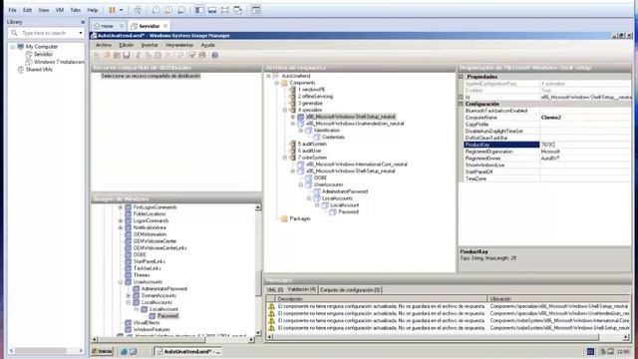Image resolution: width=638 pixels, height=359 pixels.
Task: Open the Inicio start button
Action: pyautogui.click(x=102, y=351)
